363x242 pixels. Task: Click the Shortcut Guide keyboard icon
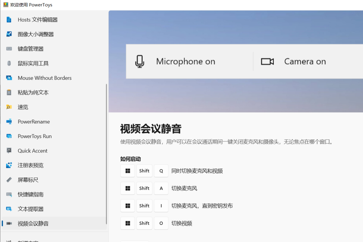(x=9, y=194)
